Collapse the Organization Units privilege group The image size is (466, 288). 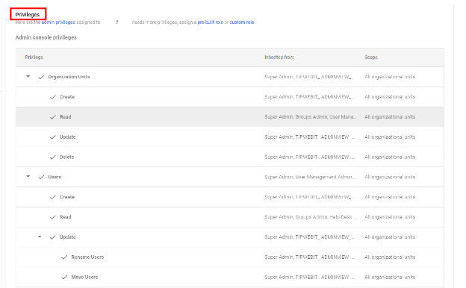pos(28,76)
